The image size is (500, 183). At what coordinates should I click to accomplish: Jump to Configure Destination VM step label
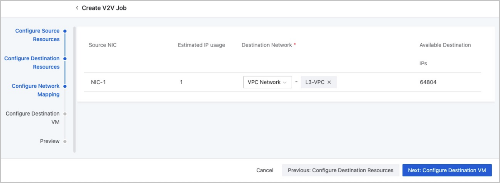click(x=32, y=118)
